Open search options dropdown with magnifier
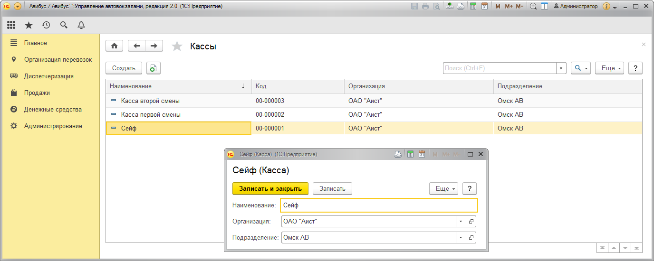 tap(580, 68)
